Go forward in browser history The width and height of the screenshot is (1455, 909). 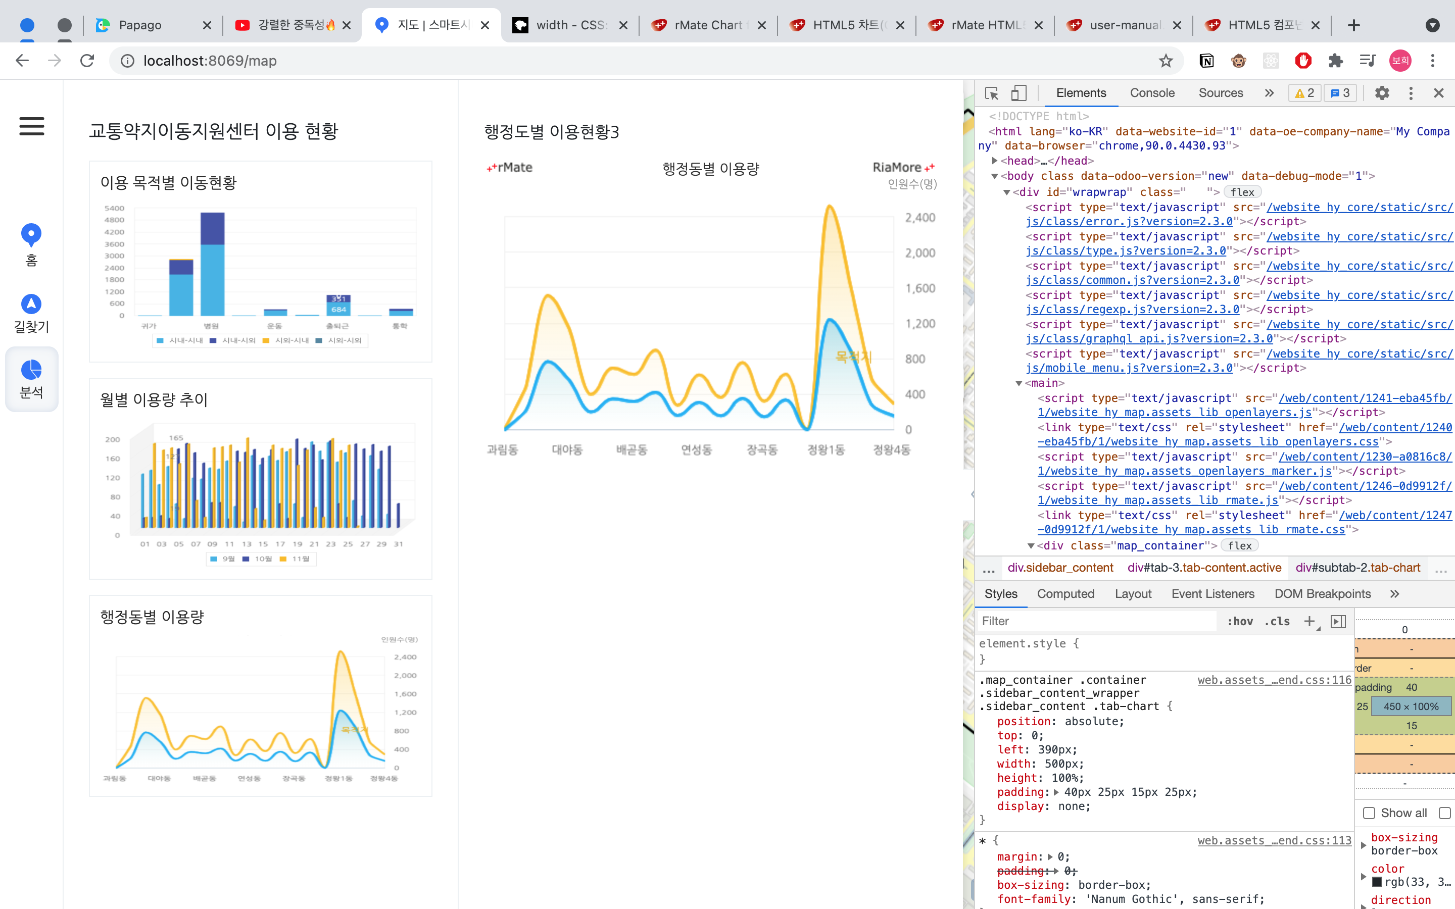(x=55, y=61)
